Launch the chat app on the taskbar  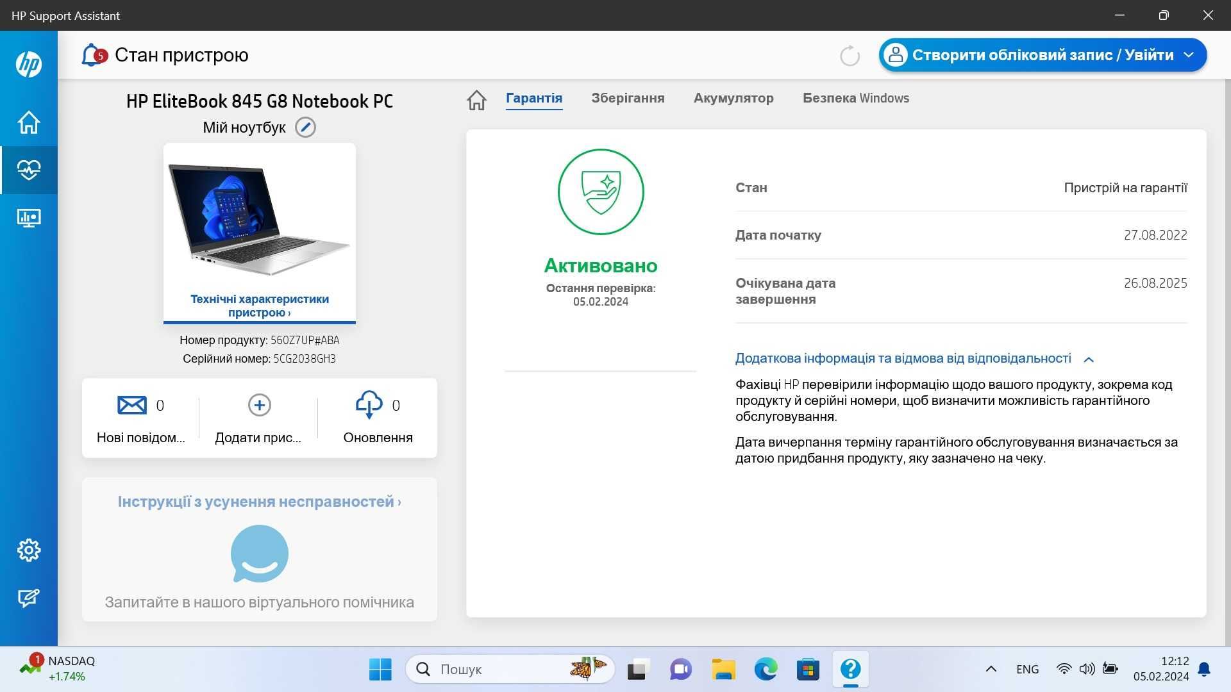coord(680,670)
